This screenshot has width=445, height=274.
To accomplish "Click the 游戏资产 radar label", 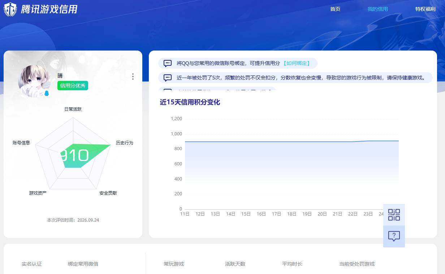I will click(38, 193).
